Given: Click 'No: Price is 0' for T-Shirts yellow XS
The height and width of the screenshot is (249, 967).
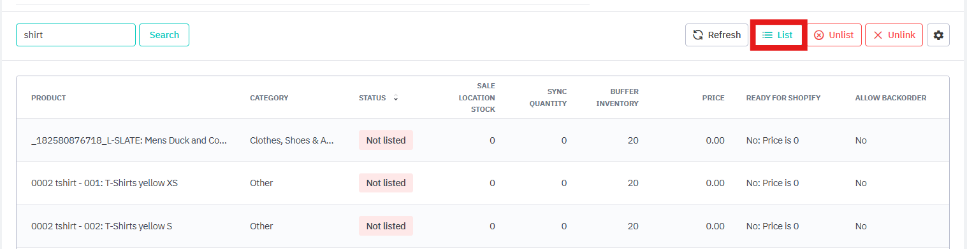Looking at the screenshot, I should (773, 183).
